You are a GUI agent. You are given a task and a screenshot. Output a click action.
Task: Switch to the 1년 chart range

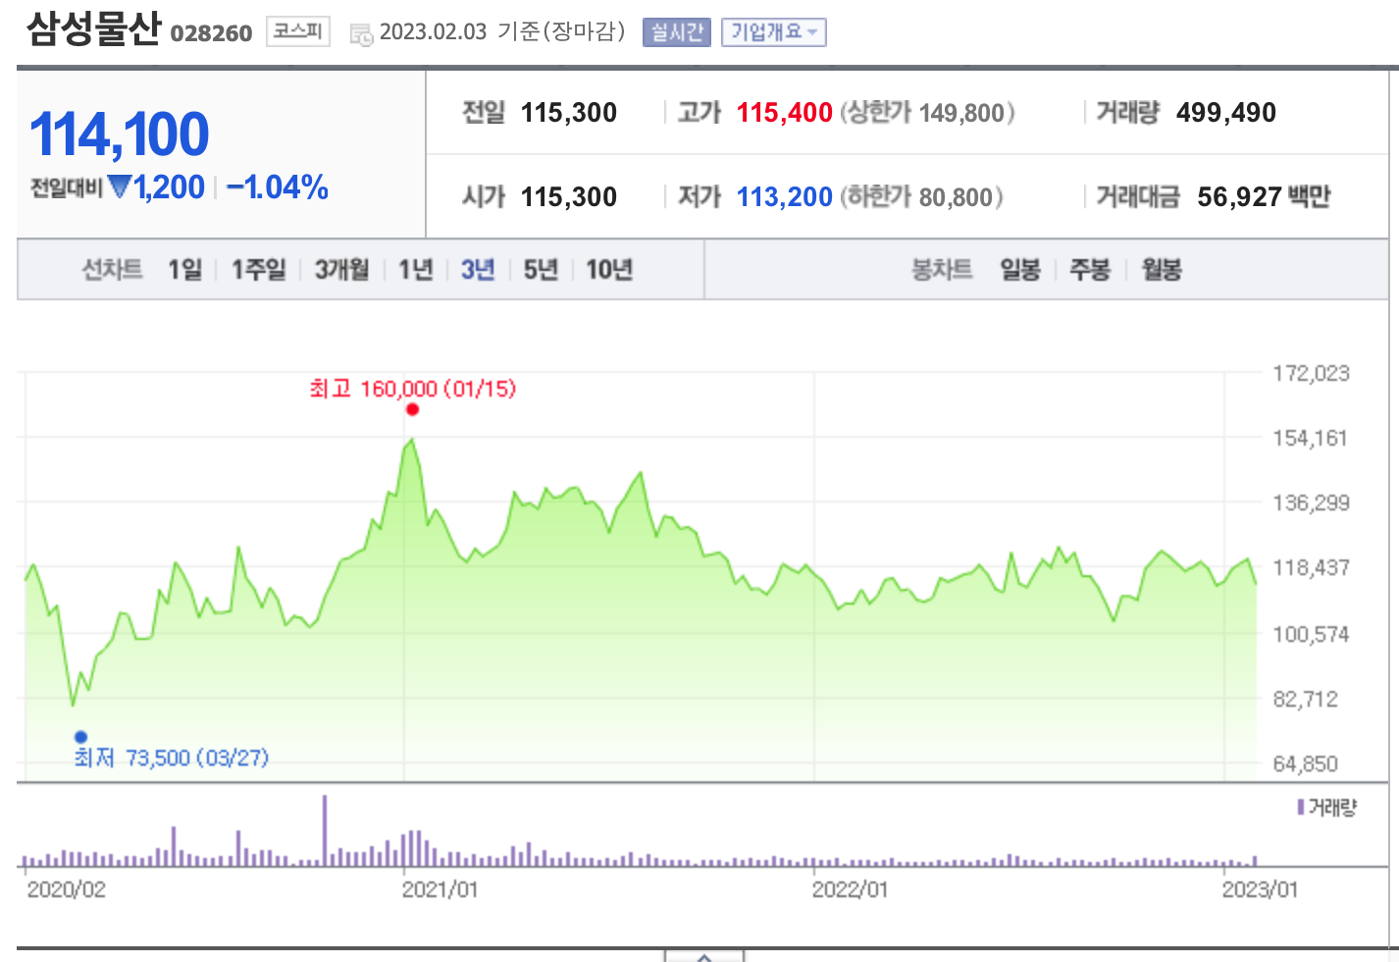pos(416,269)
